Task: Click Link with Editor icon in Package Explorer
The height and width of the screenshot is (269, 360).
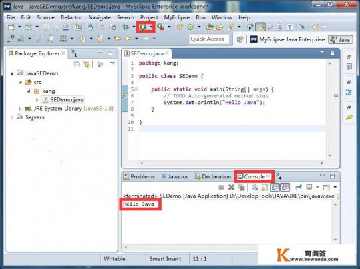Action: click(87, 64)
